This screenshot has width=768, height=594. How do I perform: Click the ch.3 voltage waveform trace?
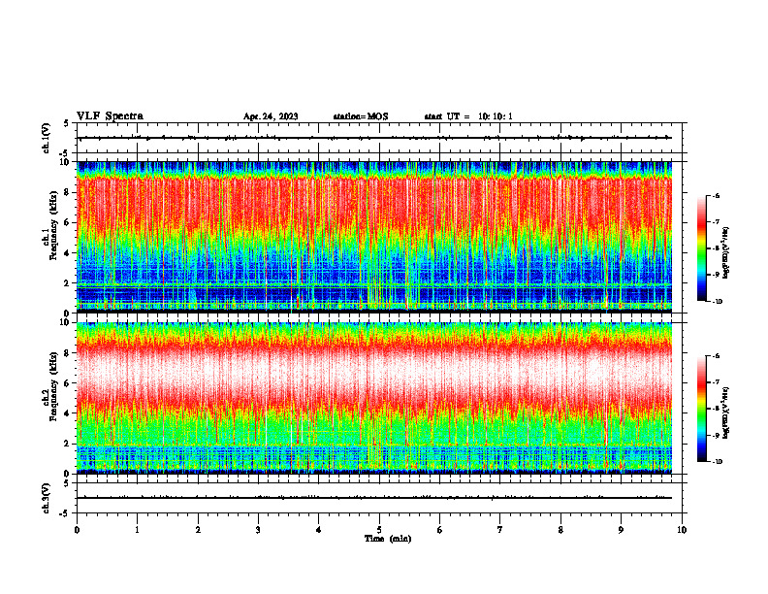click(x=374, y=498)
